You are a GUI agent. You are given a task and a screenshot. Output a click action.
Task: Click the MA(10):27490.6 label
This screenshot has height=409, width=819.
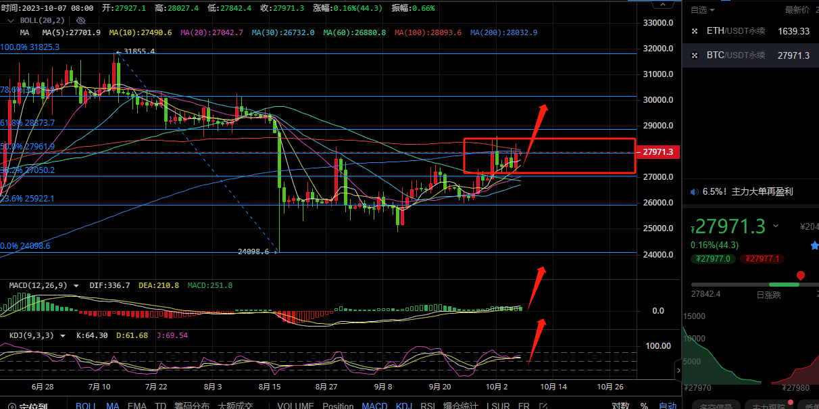(141, 32)
